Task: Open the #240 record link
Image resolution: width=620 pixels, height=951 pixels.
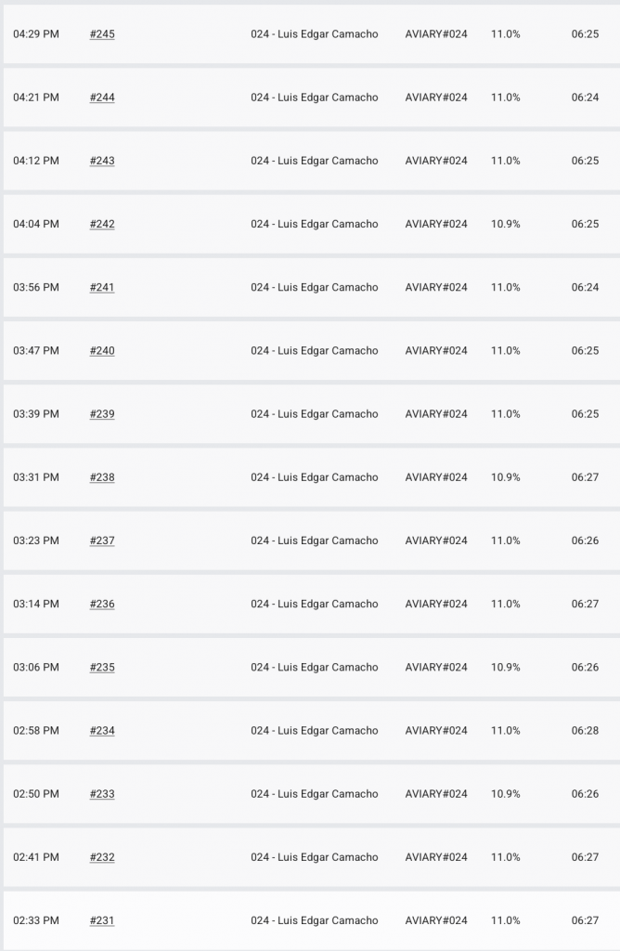Action: (102, 350)
